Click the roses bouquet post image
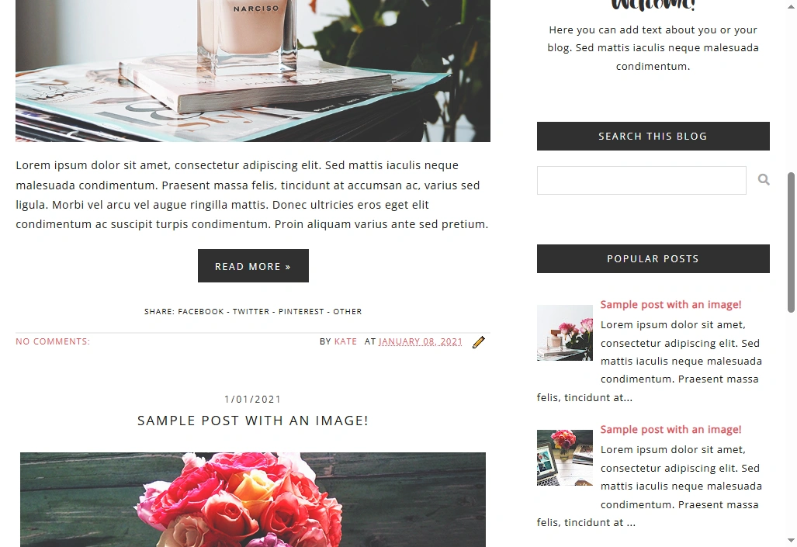797x547 pixels. click(253, 500)
